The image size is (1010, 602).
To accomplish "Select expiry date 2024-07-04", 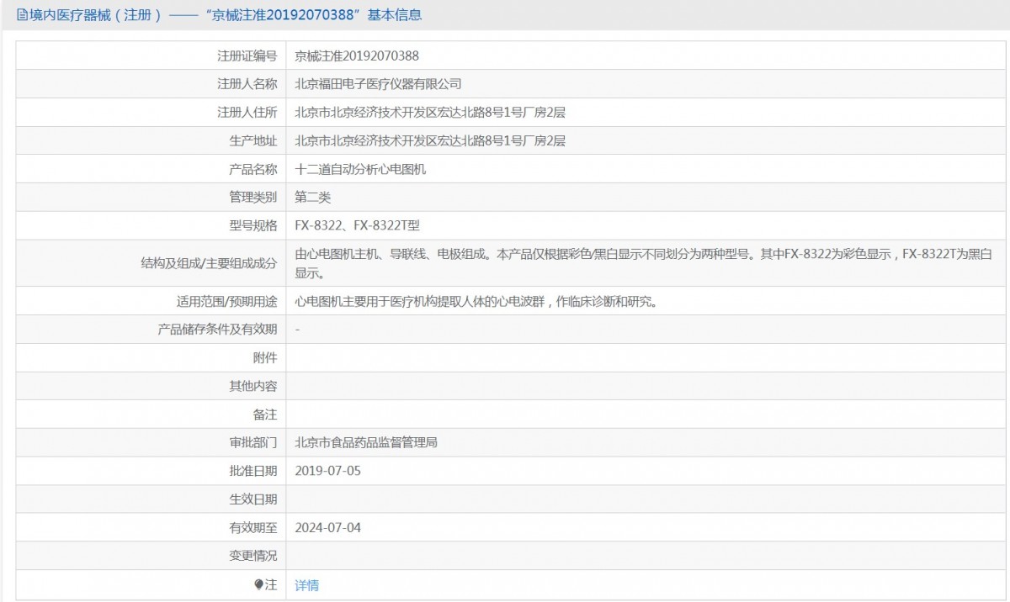I will [x=328, y=527].
